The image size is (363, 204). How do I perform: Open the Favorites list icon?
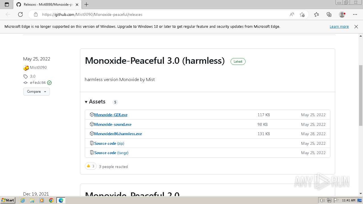click(316, 14)
